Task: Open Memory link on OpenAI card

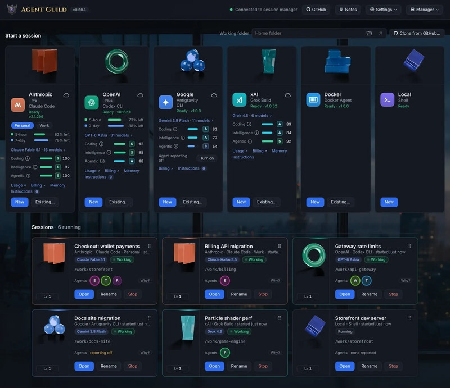Action: pos(132,171)
